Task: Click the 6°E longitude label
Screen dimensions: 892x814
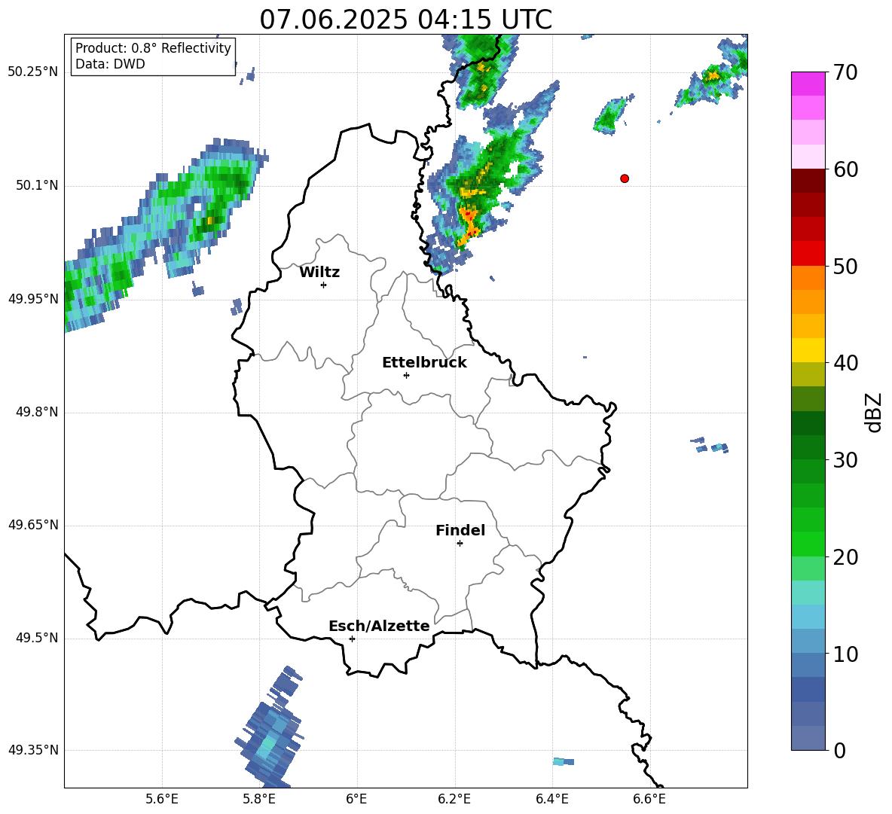Action: (356, 799)
